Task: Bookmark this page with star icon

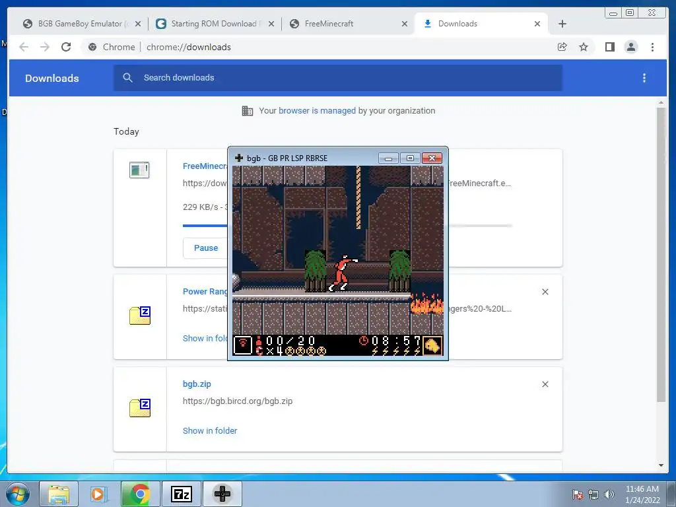Action: [584, 47]
